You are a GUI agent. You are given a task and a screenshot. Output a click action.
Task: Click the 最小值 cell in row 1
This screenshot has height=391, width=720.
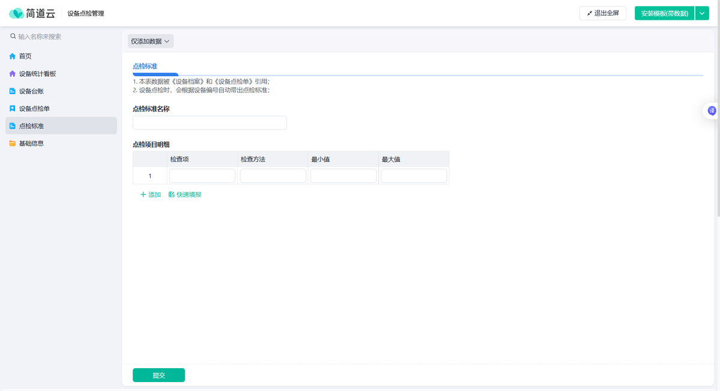coord(343,176)
